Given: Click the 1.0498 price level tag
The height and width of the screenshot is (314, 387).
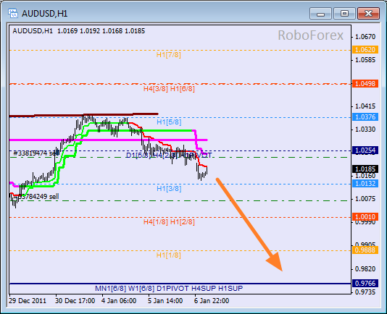Looking at the screenshot, I should pos(365,83).
